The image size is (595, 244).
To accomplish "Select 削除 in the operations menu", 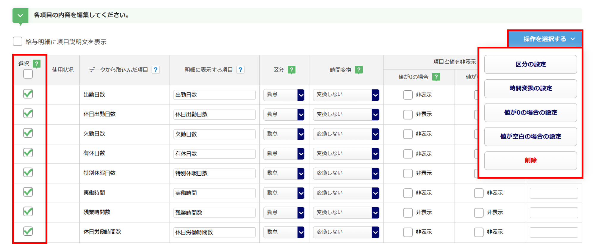I will coord(530,160).
